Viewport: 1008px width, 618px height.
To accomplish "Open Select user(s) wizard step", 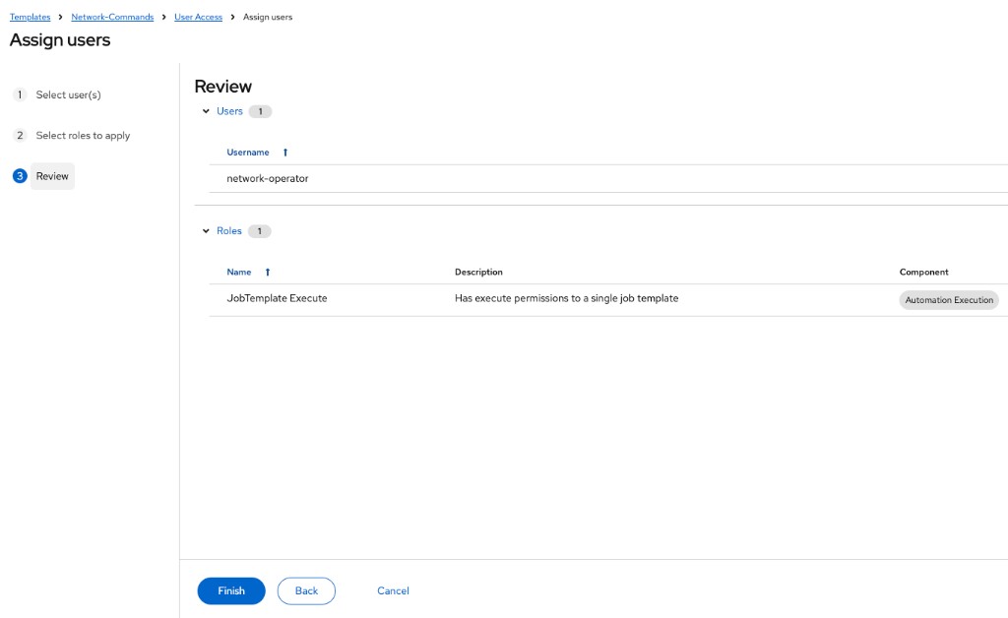I will pyautogui.click(x=68, y=94).
